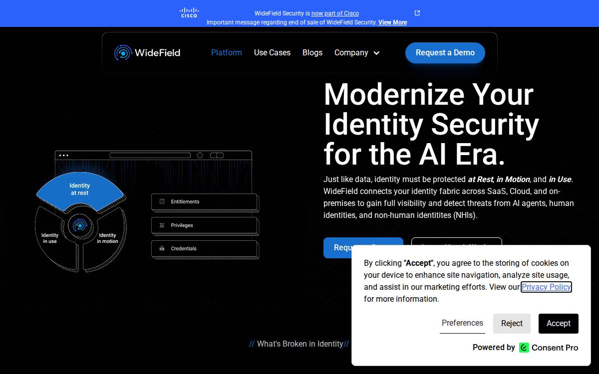Open the Platform menu item

coord(227,52)
